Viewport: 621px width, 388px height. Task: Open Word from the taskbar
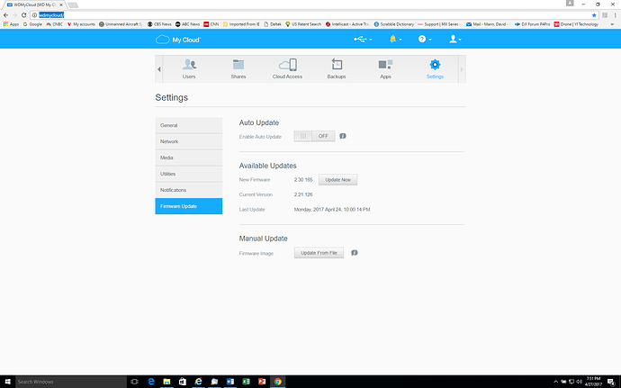230,382
